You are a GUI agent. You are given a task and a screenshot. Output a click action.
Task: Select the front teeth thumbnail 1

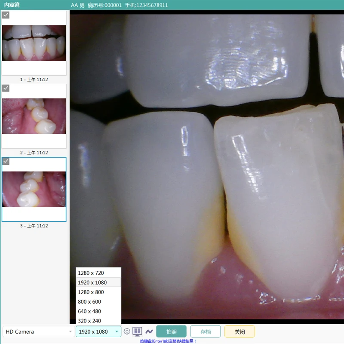34,43
